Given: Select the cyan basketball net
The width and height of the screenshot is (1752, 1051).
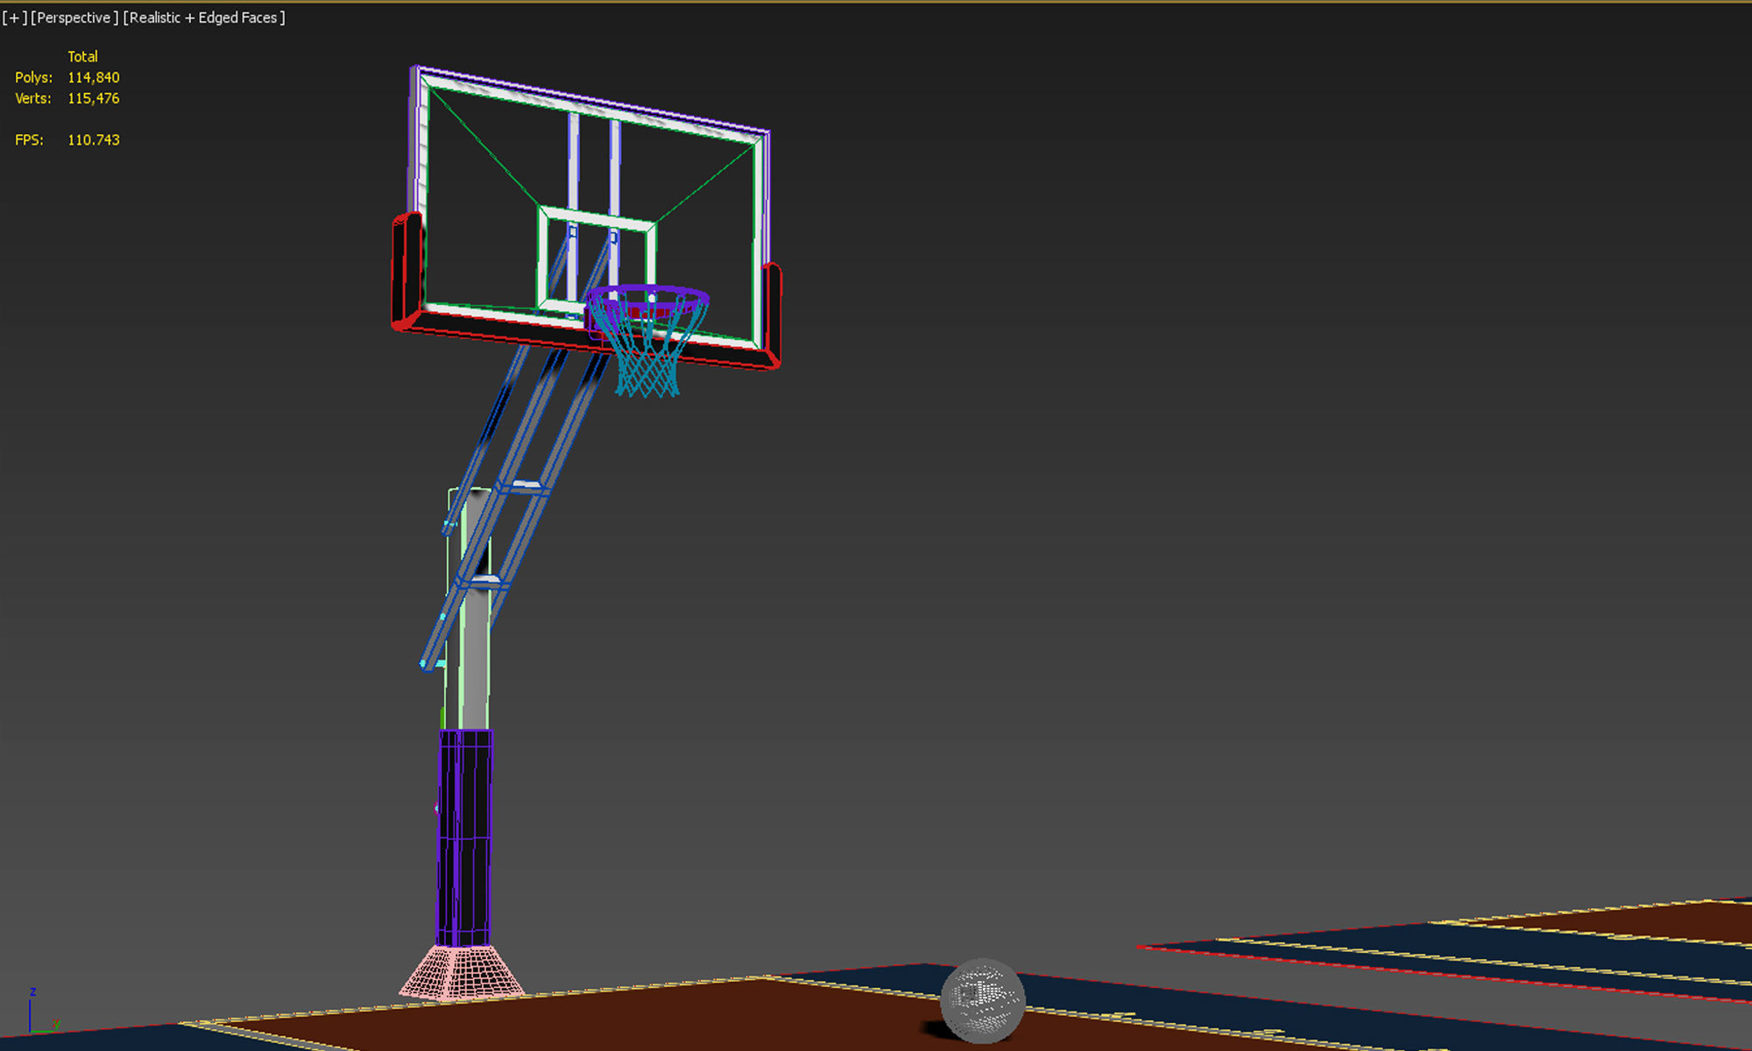Looking at the screenshot, I should click(x=647, y=350).
